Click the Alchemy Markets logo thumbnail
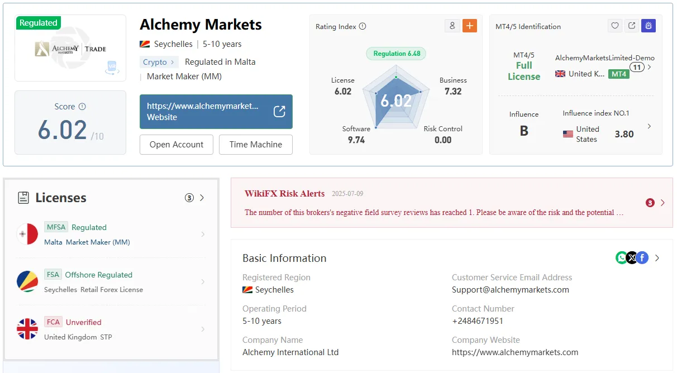 (70, 49)
